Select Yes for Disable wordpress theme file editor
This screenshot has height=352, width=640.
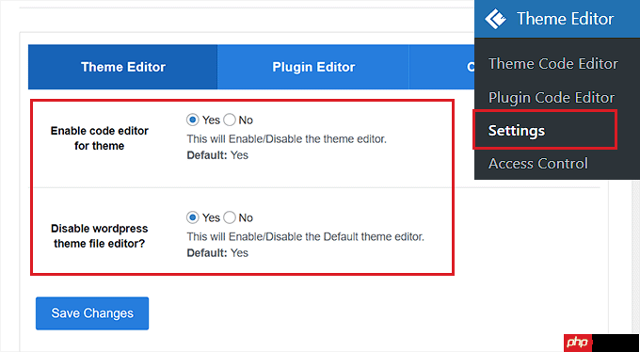[x=192, y=217]
